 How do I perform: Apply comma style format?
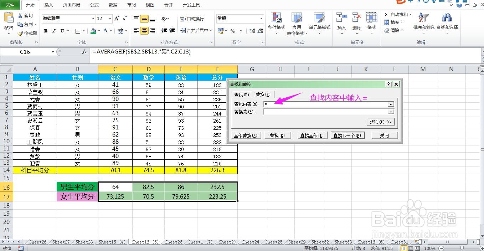(241, 31)
